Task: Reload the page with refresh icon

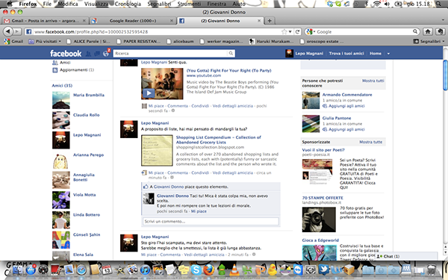Action: (x=297, y=31)
